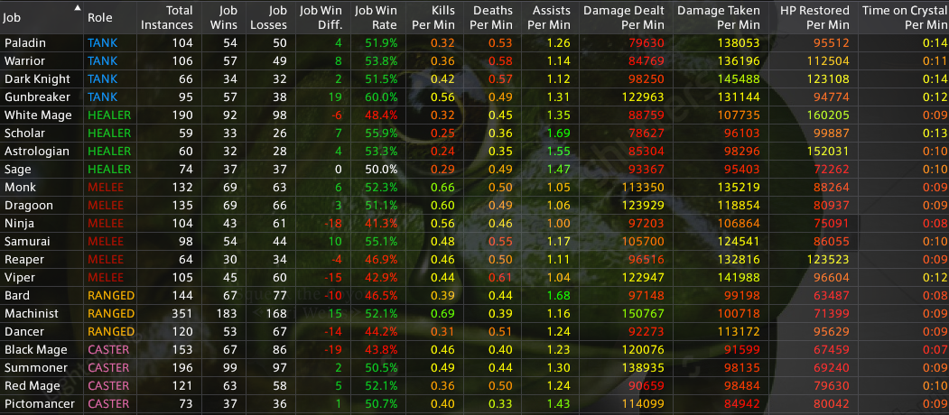Select the Paladin row
The image size is (949, 415).
tap(475, 43)
